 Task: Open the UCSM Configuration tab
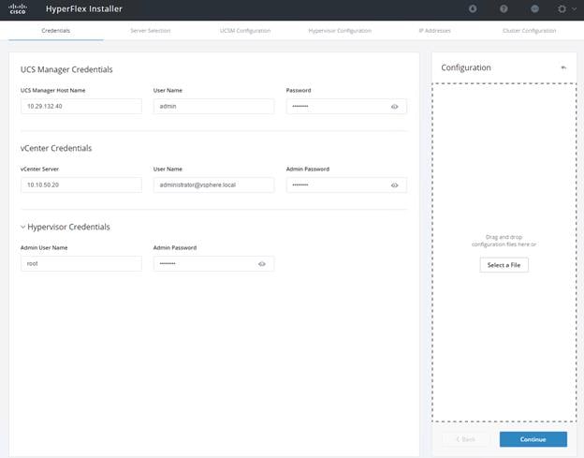coord(245,31)
